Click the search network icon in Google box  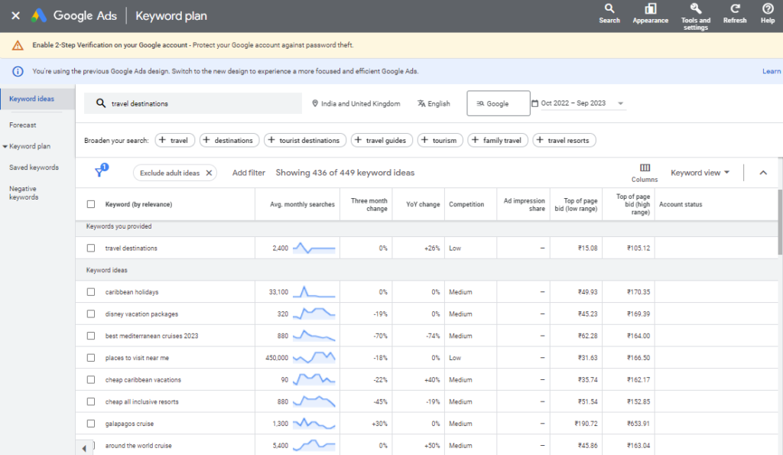click(480, 103)
